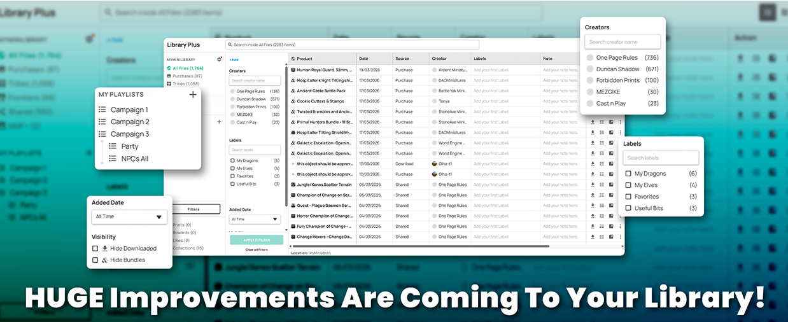Image resolution: width=788 pixels, height=322 pixels.
Task: Sort by the Date column header
Action: click(x=363, y=59)
